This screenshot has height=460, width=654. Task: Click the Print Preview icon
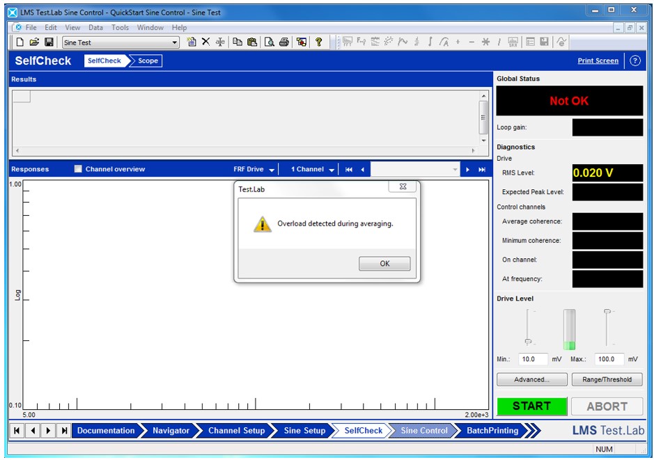[269, 42]
